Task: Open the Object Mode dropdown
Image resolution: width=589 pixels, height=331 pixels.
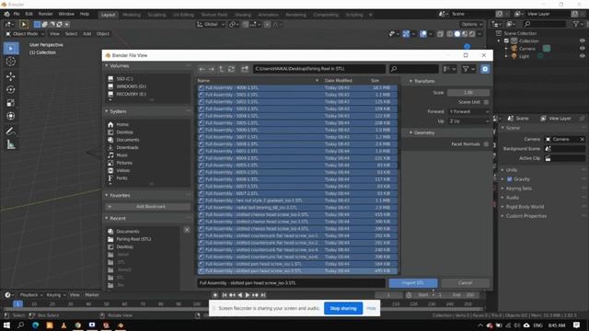Action: click(x=25, y=34)
